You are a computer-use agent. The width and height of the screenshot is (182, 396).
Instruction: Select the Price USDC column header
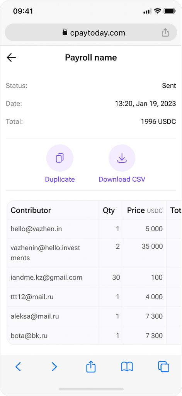point(145,210)
